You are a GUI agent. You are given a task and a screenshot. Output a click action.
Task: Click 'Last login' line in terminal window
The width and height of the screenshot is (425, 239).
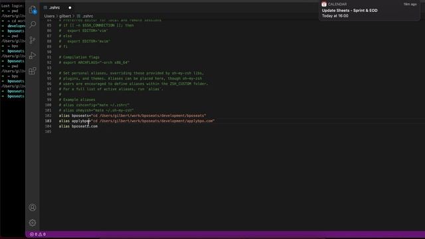click(x=13, y=6)
